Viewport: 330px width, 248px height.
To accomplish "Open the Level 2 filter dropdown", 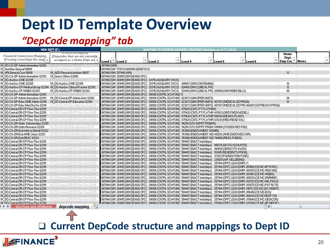I will (x=145, y=60).
